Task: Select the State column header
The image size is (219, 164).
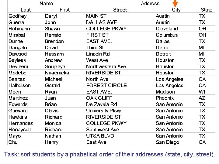Action: 207,10
